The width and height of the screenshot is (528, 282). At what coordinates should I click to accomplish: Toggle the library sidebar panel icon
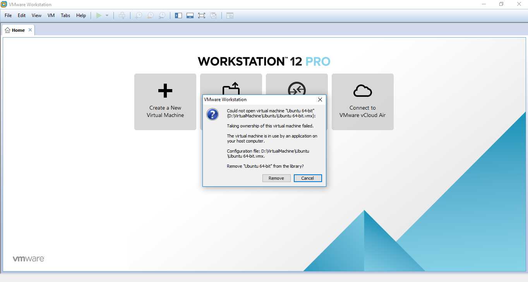click(x=178, y=15)
